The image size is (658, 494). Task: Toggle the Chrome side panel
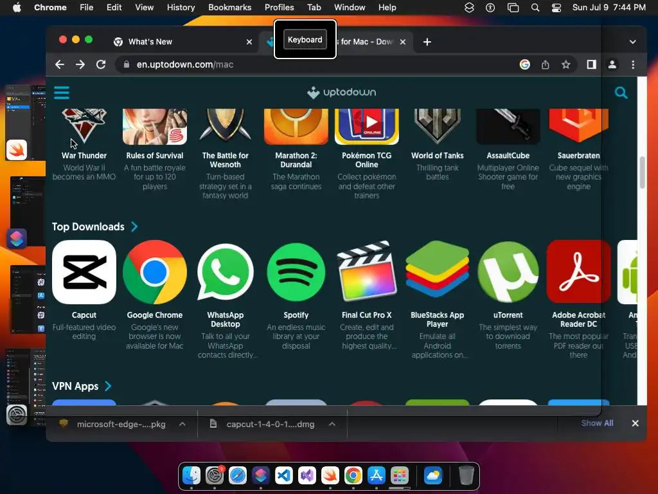click(591, 64)
